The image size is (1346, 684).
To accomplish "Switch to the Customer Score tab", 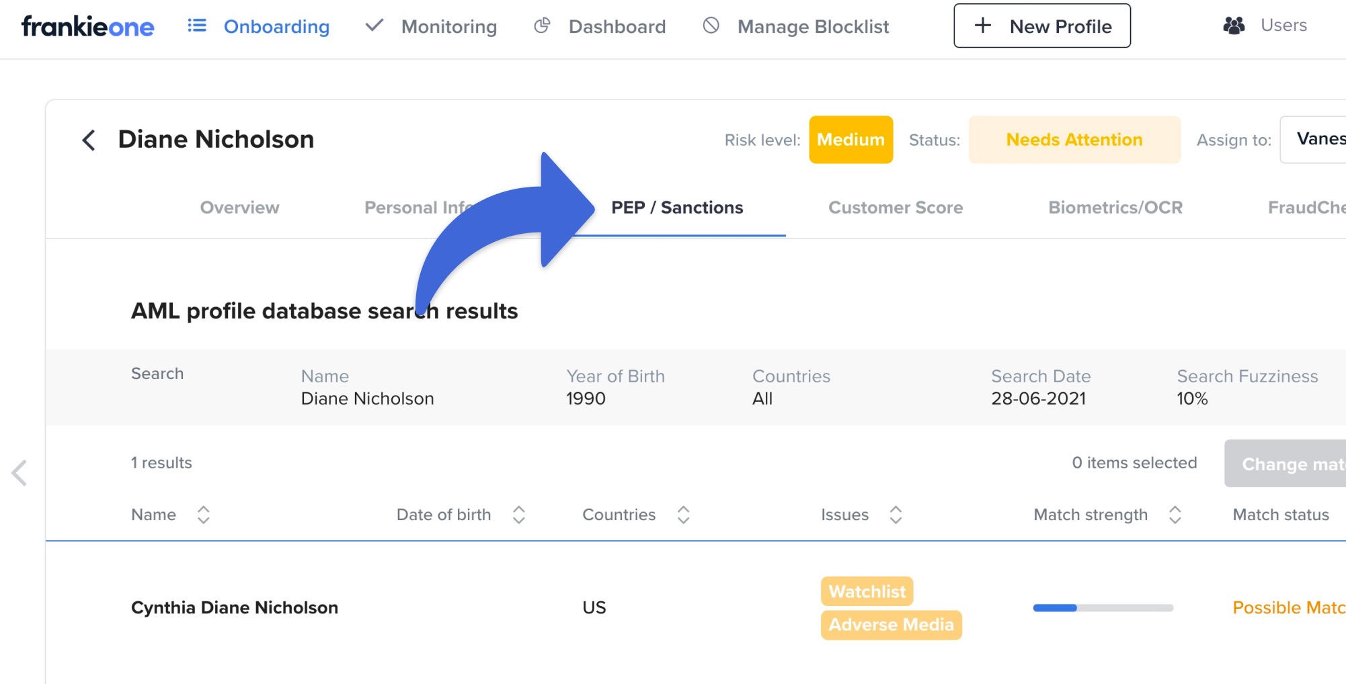I will [x=896, y=208].
